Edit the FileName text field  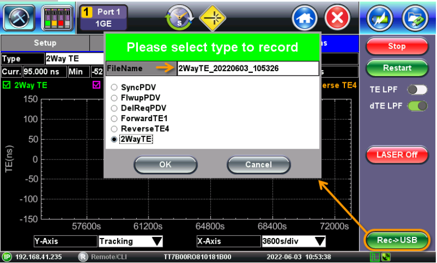tap(247, 69)
